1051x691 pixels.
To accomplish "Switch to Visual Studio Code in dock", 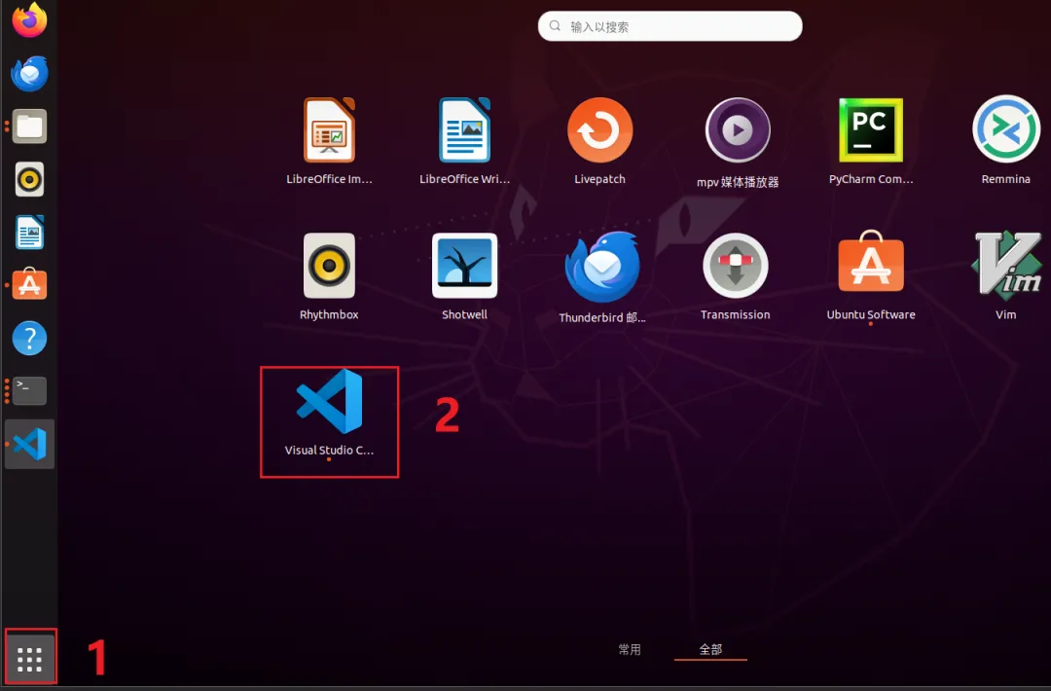I will (x=29, y=444).
